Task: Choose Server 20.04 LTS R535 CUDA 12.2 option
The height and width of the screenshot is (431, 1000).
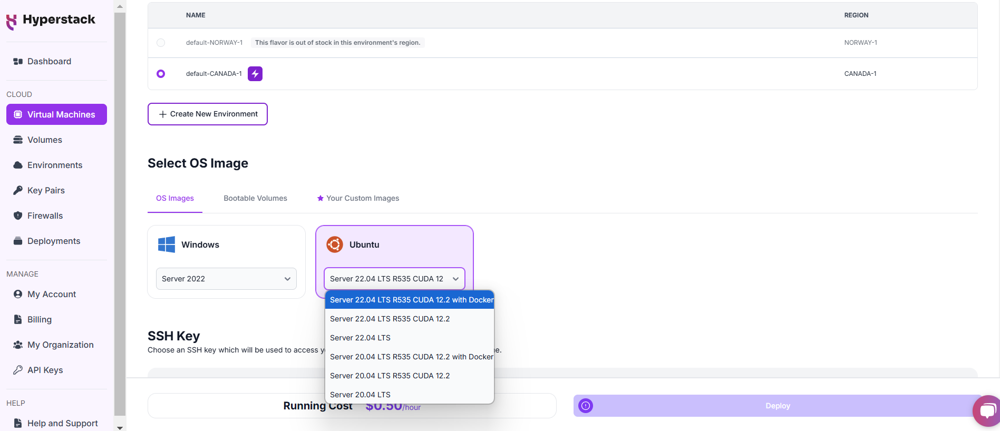Action: [x=410, y=376]
